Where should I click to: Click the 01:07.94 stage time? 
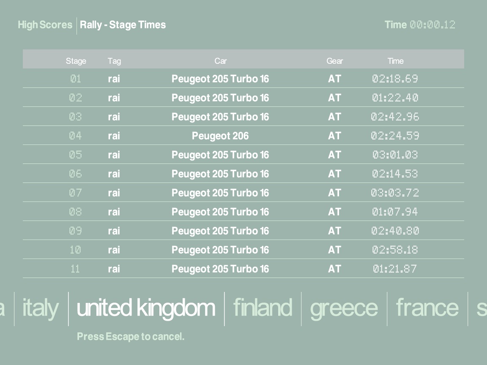tap(395, 212)
